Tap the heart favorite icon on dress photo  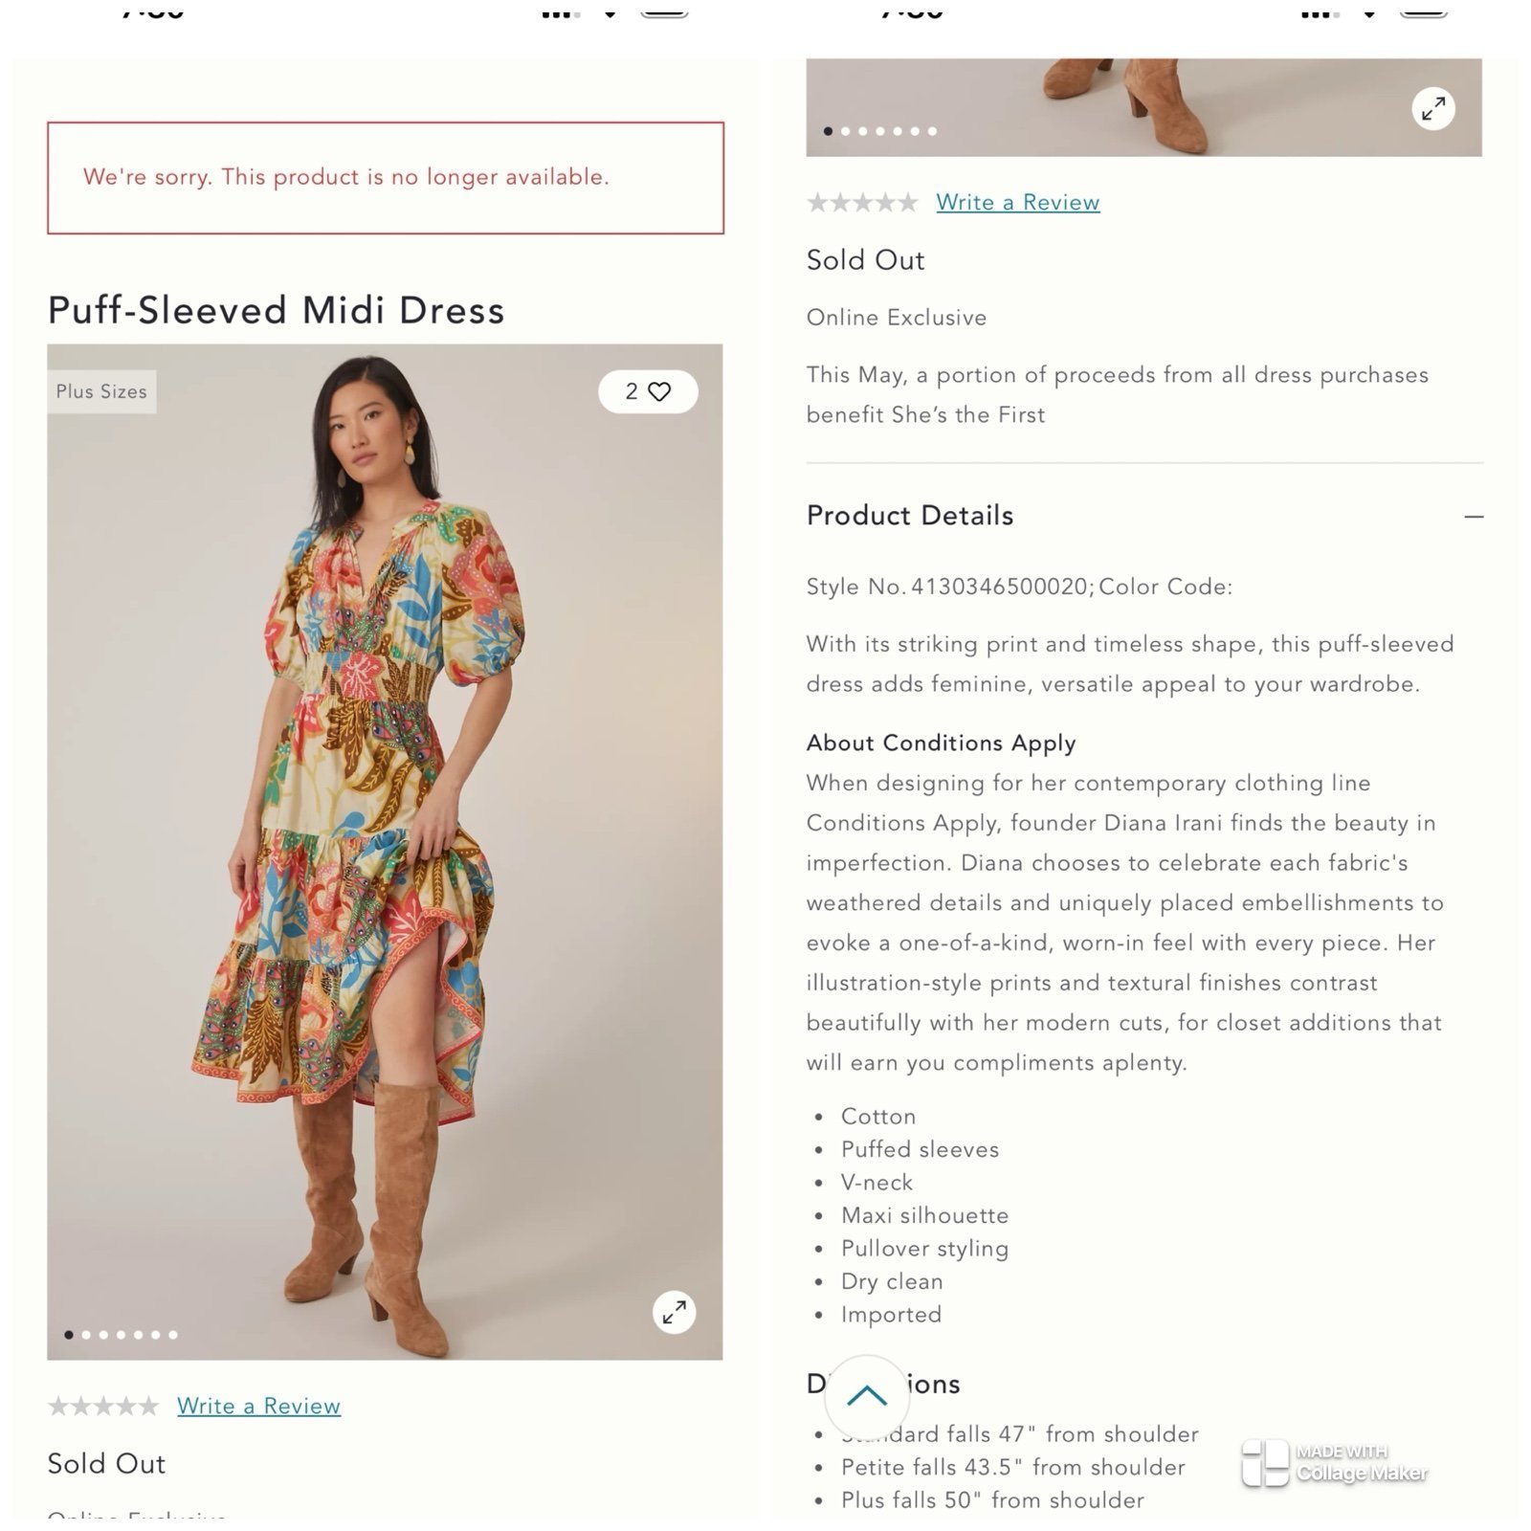tap(659, 391)
